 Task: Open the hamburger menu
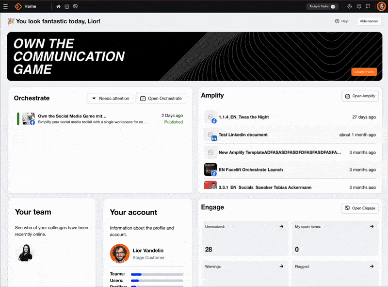(5, 6)
